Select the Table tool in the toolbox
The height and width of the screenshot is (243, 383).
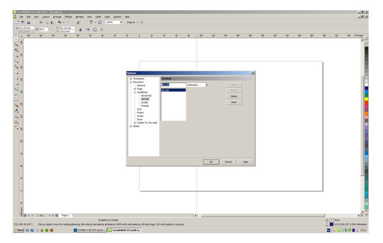point(16,100)
